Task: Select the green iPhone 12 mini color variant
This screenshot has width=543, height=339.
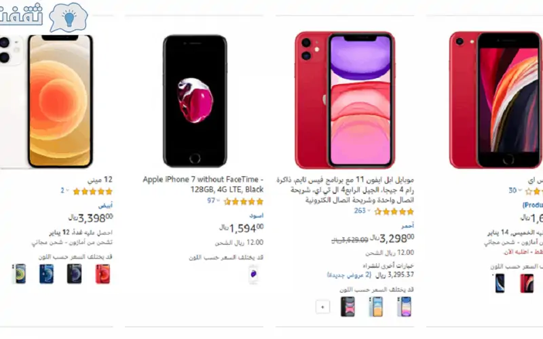Action: click(x=19, y=274)
